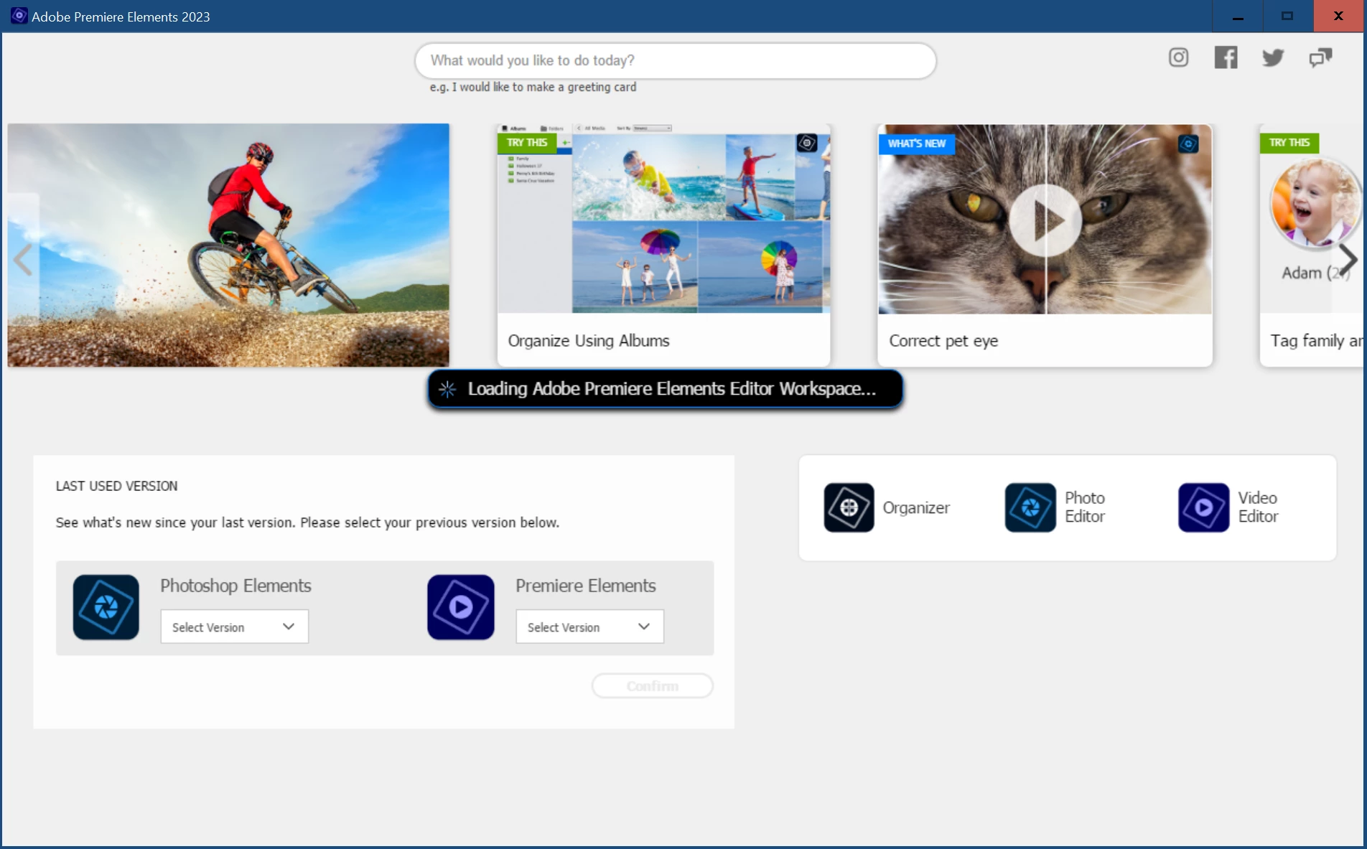The image size is (1367, 849).
Task: Click the Photoshop Elements logo icon
Action: coord(106,607)
